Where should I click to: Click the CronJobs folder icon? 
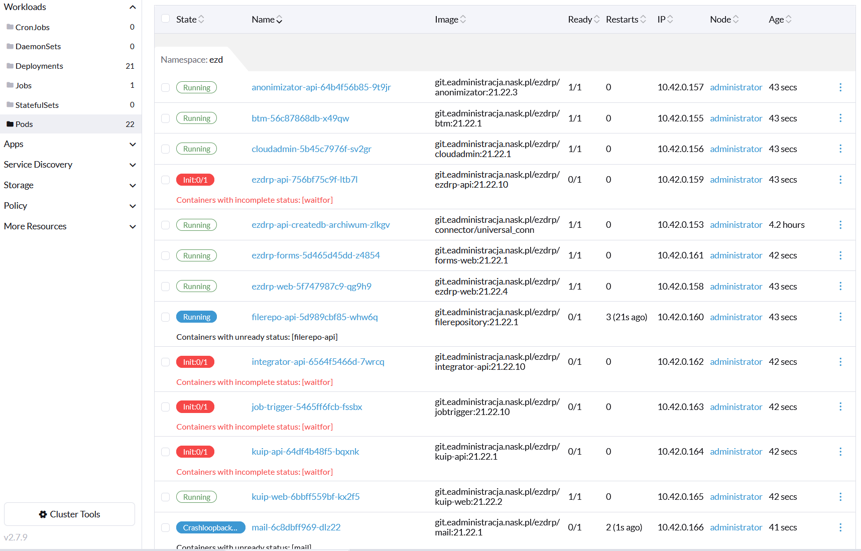(10, 27)
